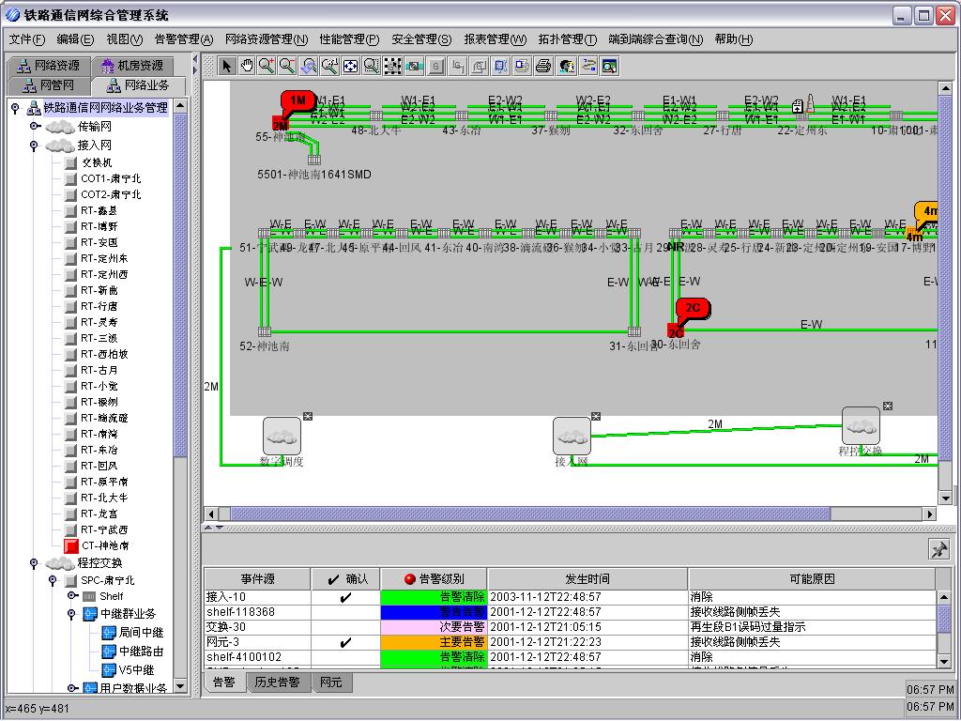Toggle confirm checkmark for 接入-10 row

pyautogui.click(x=345, y=597)
